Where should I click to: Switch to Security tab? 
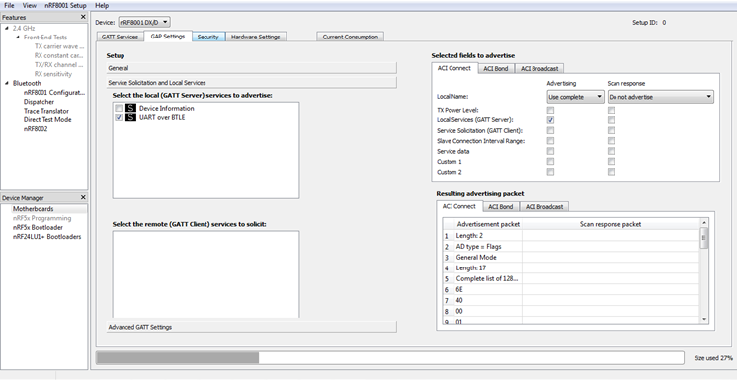click(x=208, y=37)
